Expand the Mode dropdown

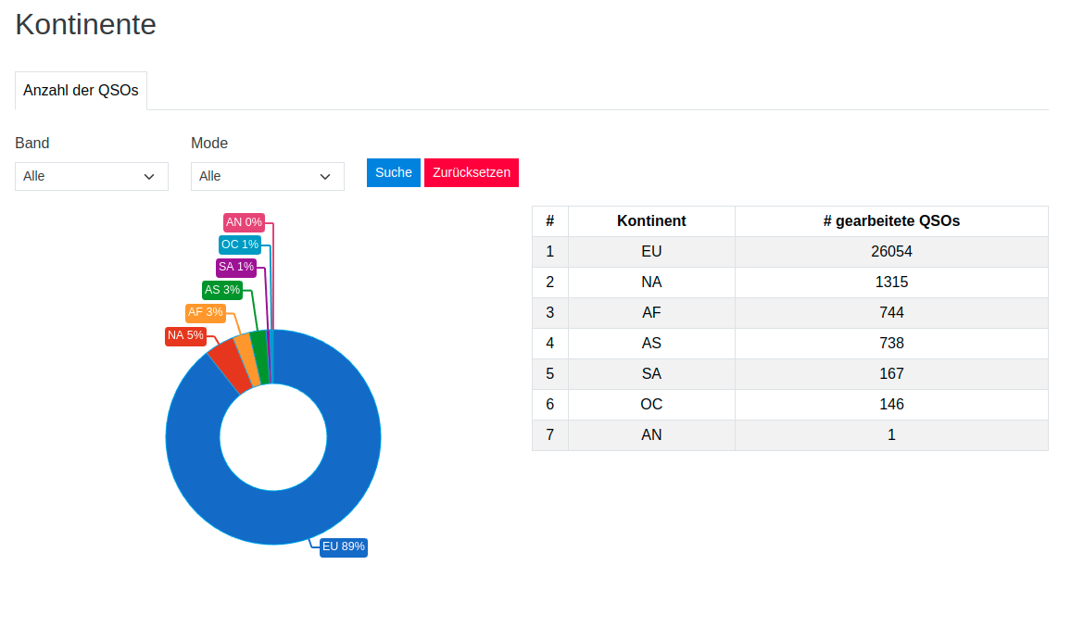267,176
